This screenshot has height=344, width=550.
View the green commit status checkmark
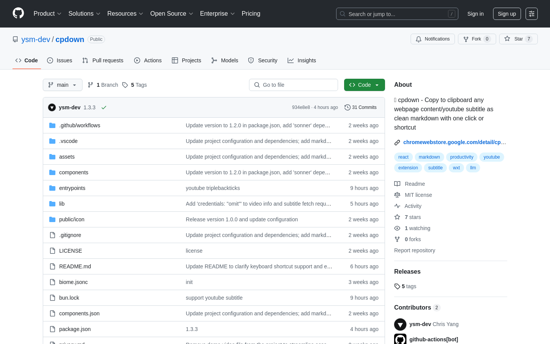coord(104,107)
